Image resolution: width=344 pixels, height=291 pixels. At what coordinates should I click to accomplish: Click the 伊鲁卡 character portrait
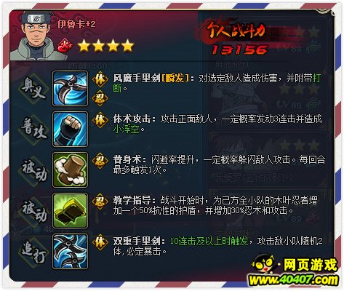pos(37,35)
